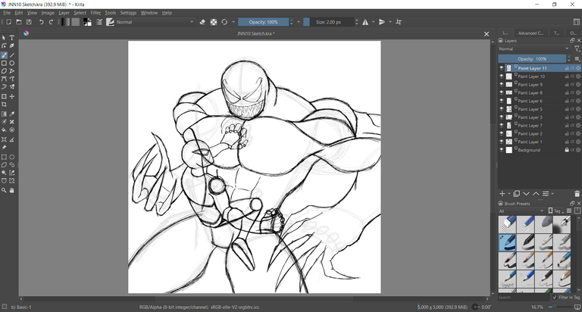Expand toolbar opacity slider options arrow
The width and height of the screenshot is (582, 312).
coord(299,22)
